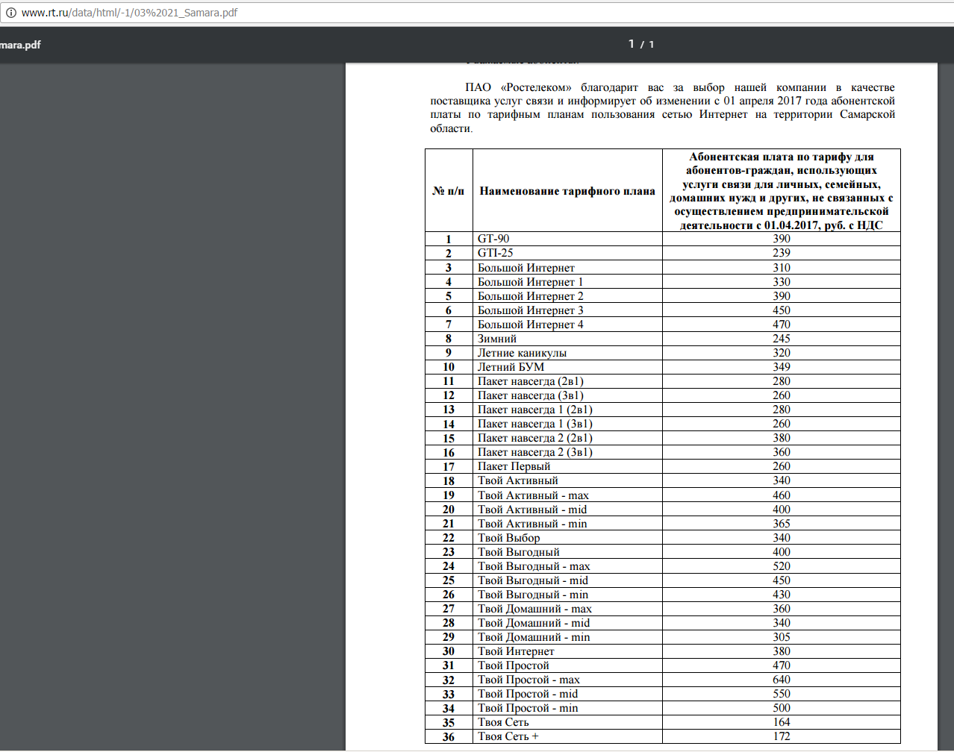Click the 'Твой Выбор' tariff name
This screenshot has height=752, width=954.
click(x=508, y=538)
